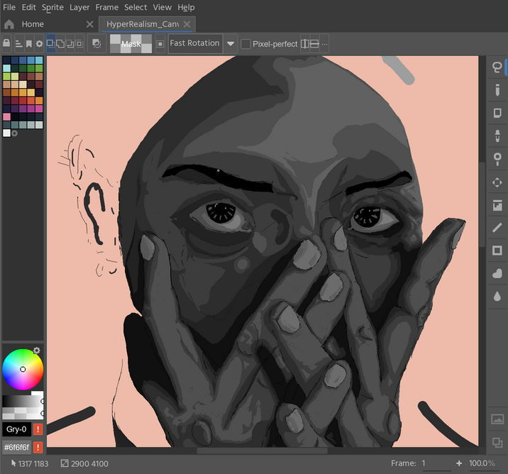Open the palette options gear menu
The width and height of the screenshot is (508, 474).
pos(40,44)
